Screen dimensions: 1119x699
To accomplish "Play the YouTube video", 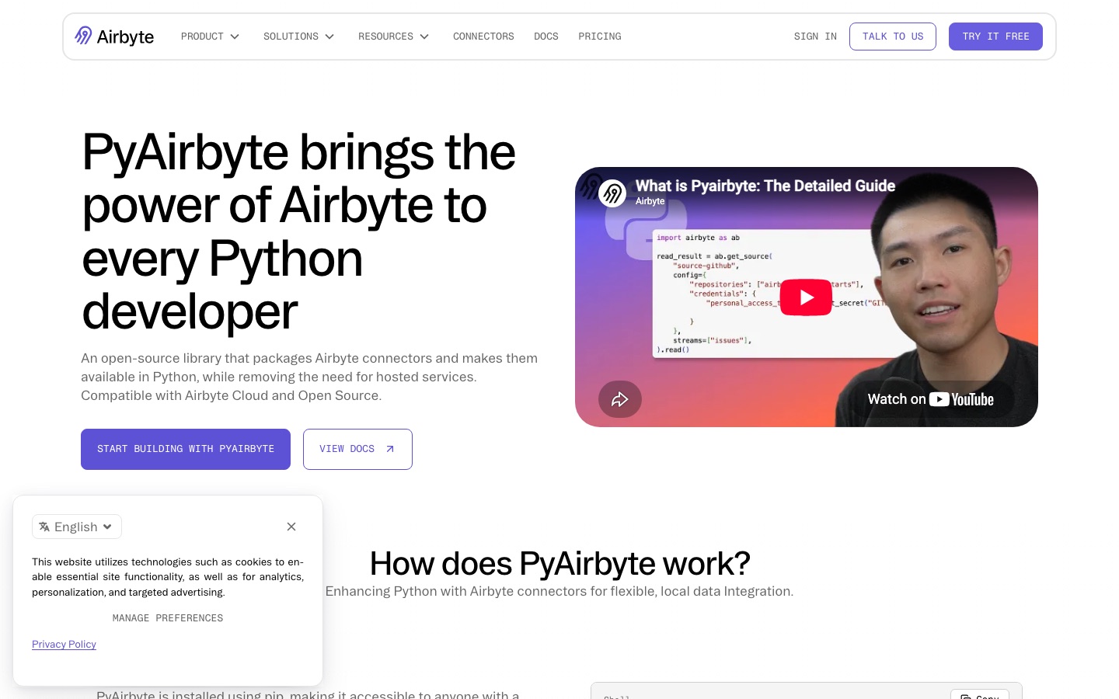I will click(x=806, y=297).
